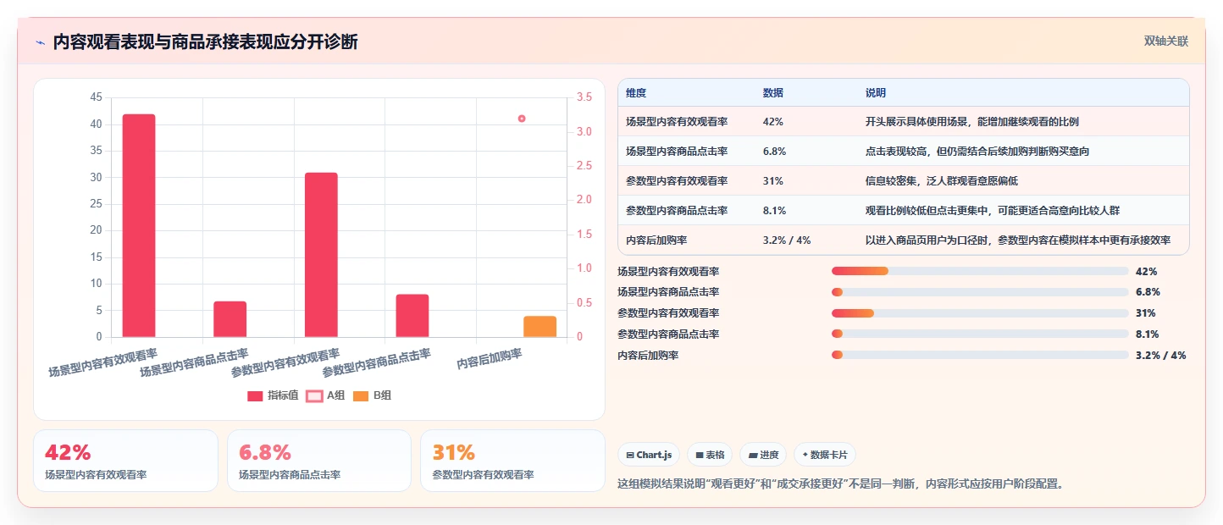1223x525 pixels.
Task: Click the 31% progress bar for 参数型内容有效观看率
Action: pyautogui.click(x=980, y=313)
